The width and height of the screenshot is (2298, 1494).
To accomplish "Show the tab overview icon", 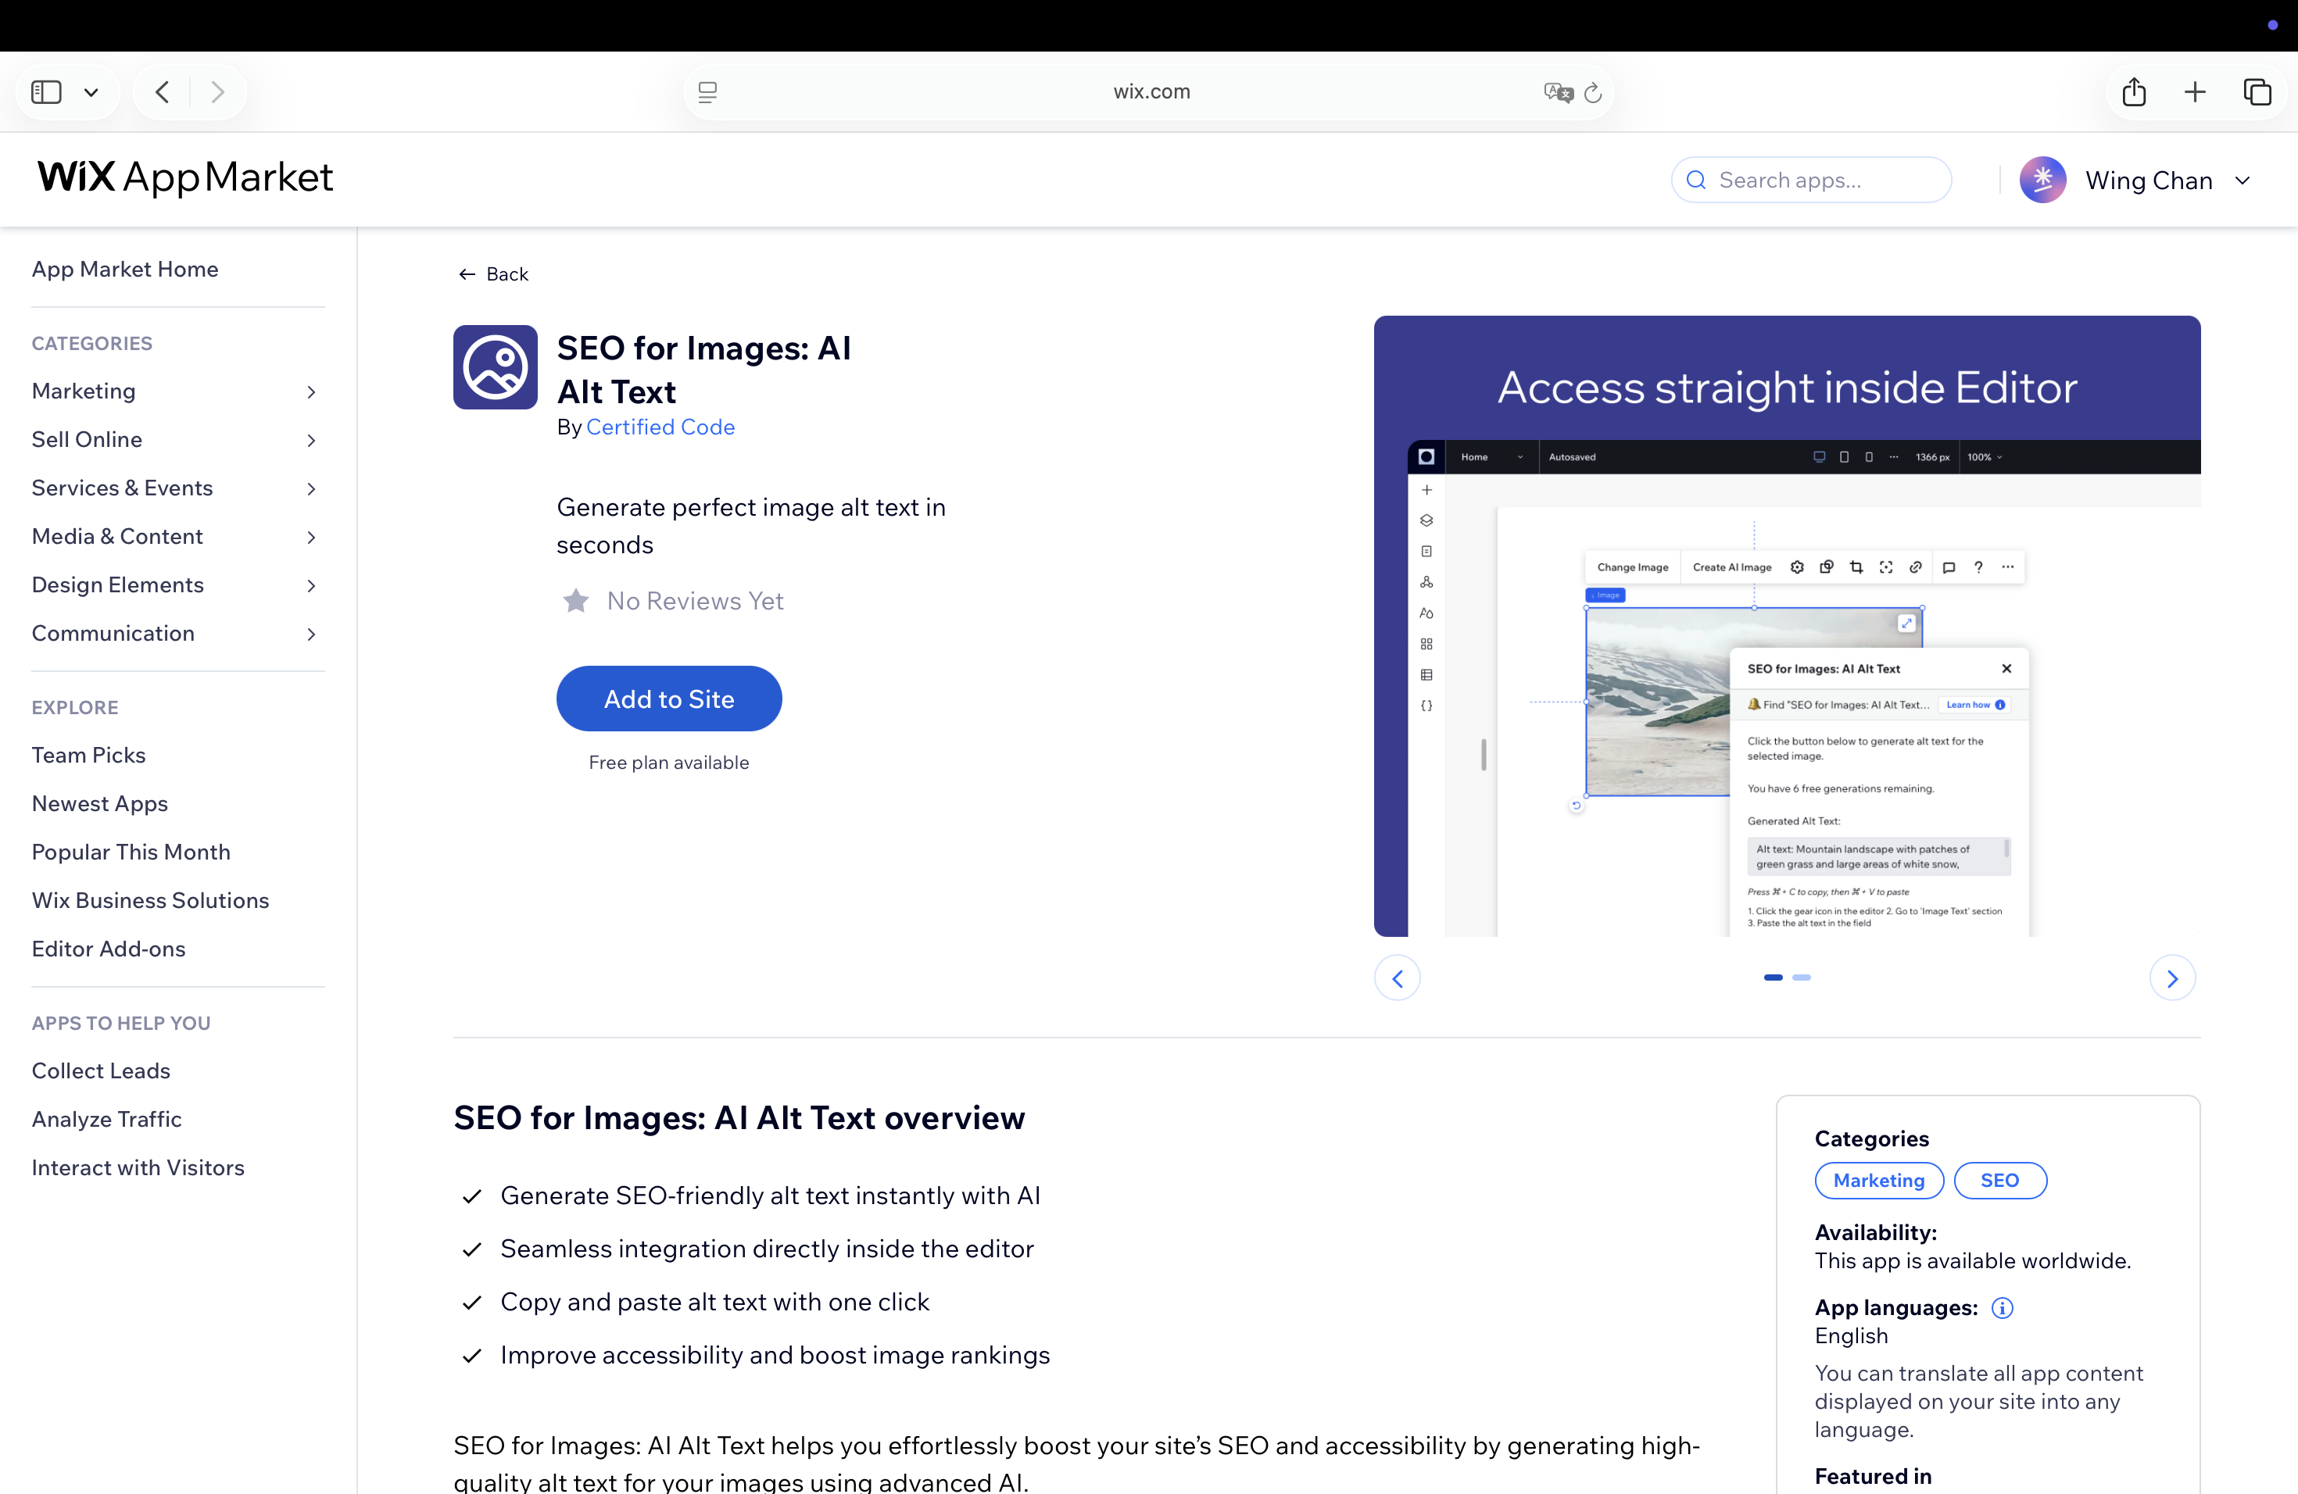I will pos(2257,91).
